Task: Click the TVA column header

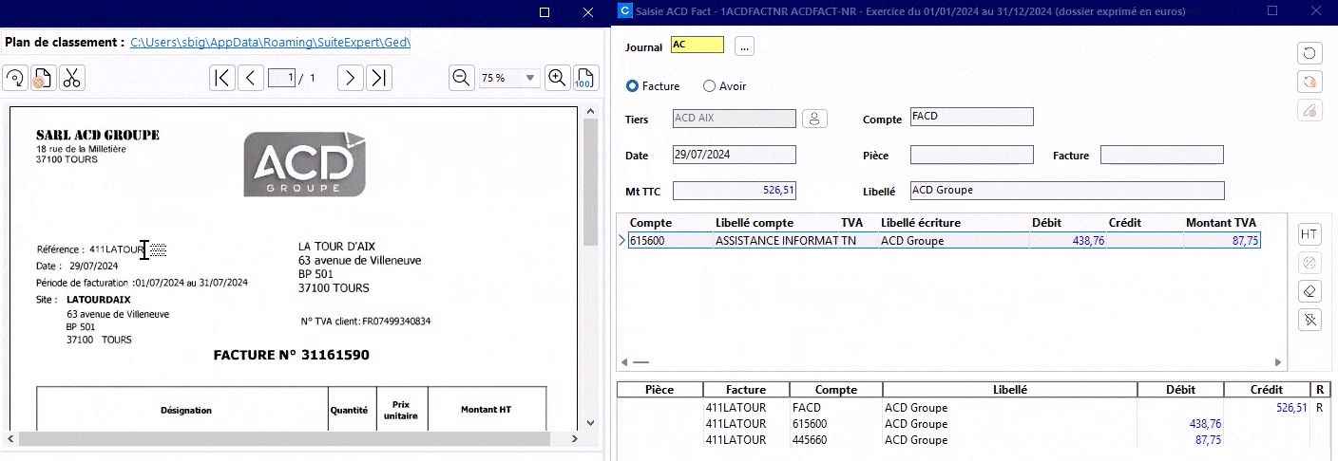Action: [851, 223]
